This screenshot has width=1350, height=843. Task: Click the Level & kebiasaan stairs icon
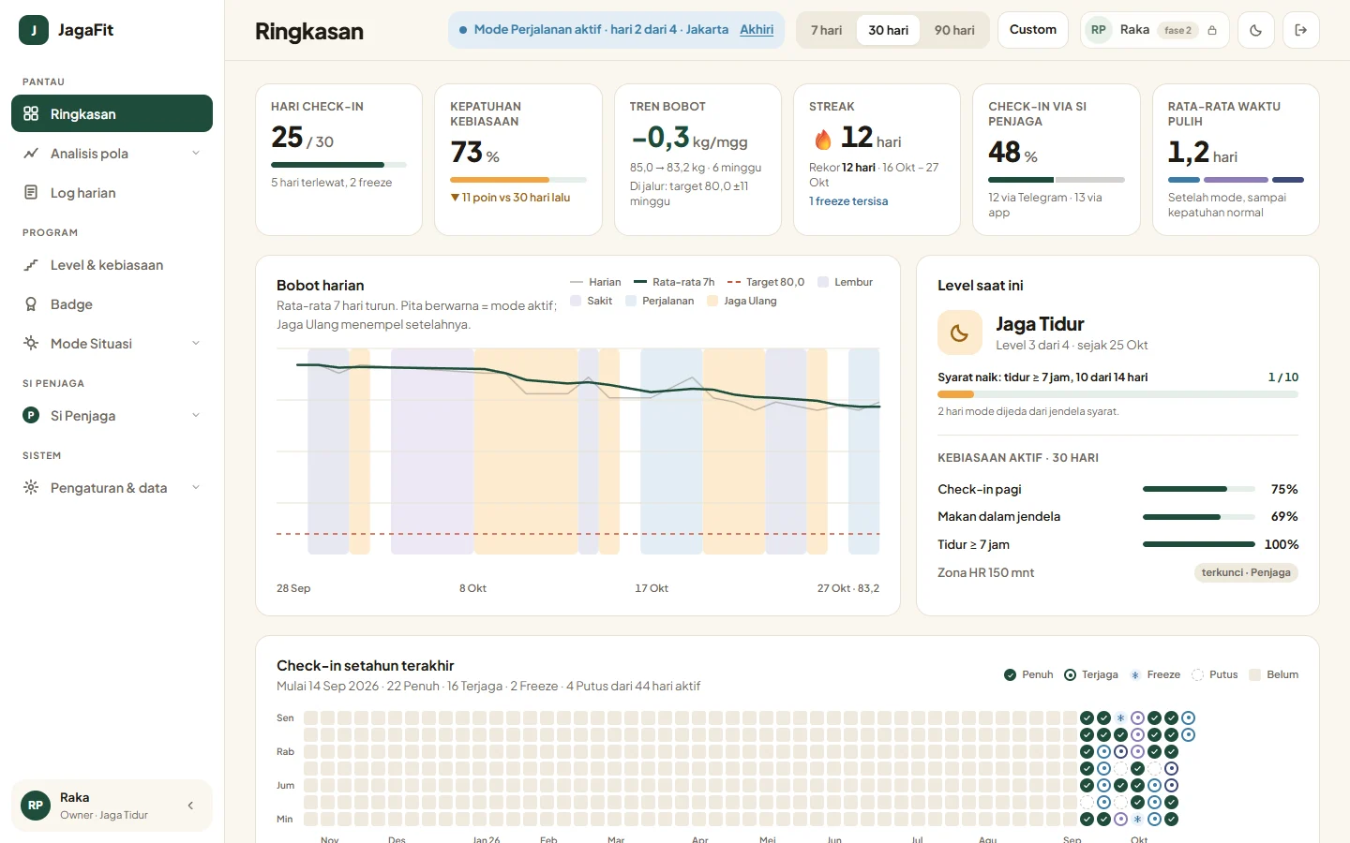tap(31, 265)
